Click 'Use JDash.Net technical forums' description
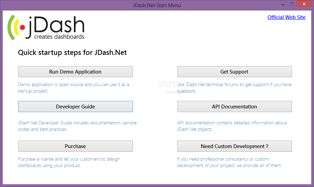The image size is (314, 187). [234, 88]
